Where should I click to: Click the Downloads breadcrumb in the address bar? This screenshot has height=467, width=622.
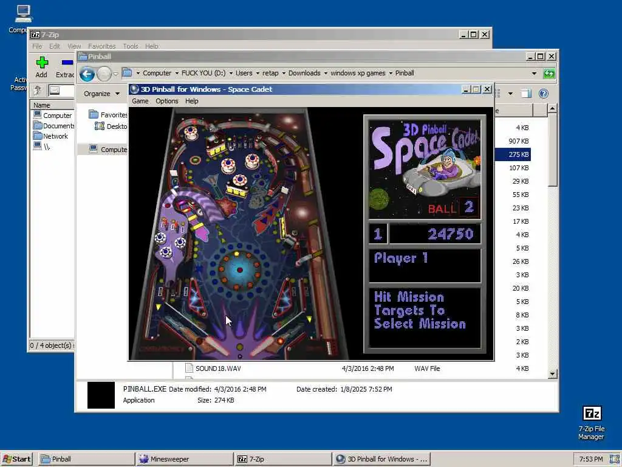pyautogui.click(x=304, y=73)
